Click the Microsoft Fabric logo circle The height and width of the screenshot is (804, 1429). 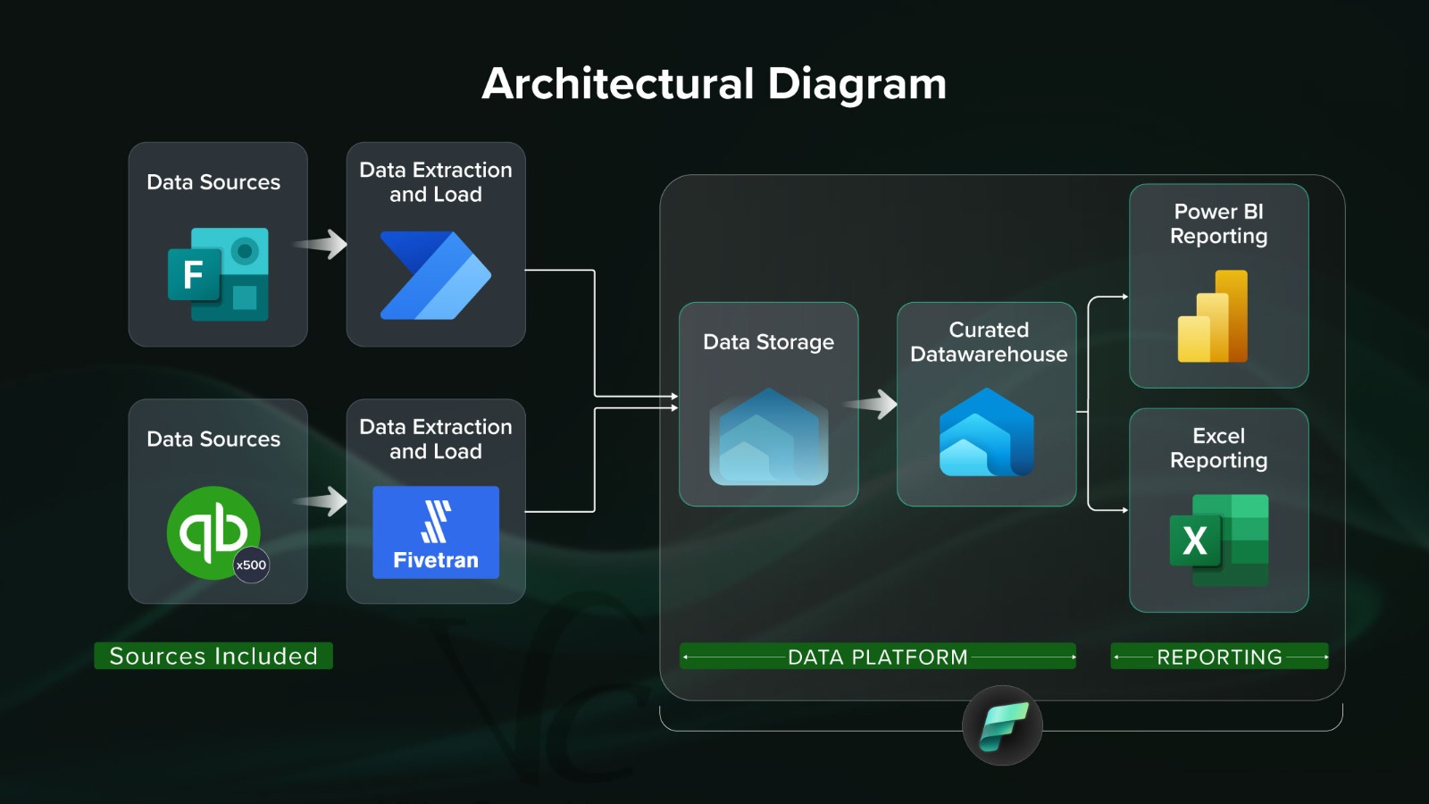coord(1002,725)
